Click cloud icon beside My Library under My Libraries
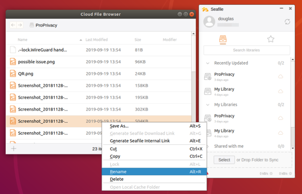302x194 pixels. [281, 133]
